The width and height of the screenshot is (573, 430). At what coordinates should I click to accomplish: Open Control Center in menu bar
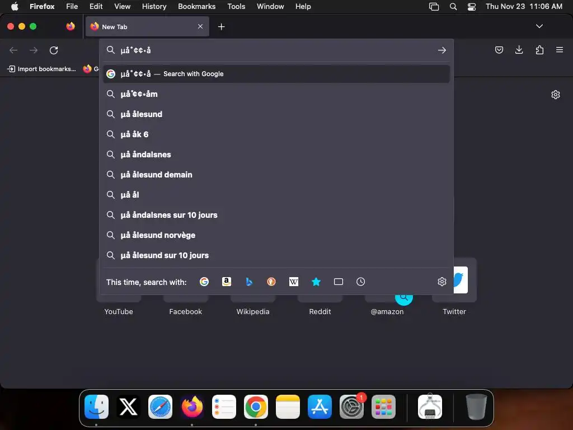coord(471,6)
